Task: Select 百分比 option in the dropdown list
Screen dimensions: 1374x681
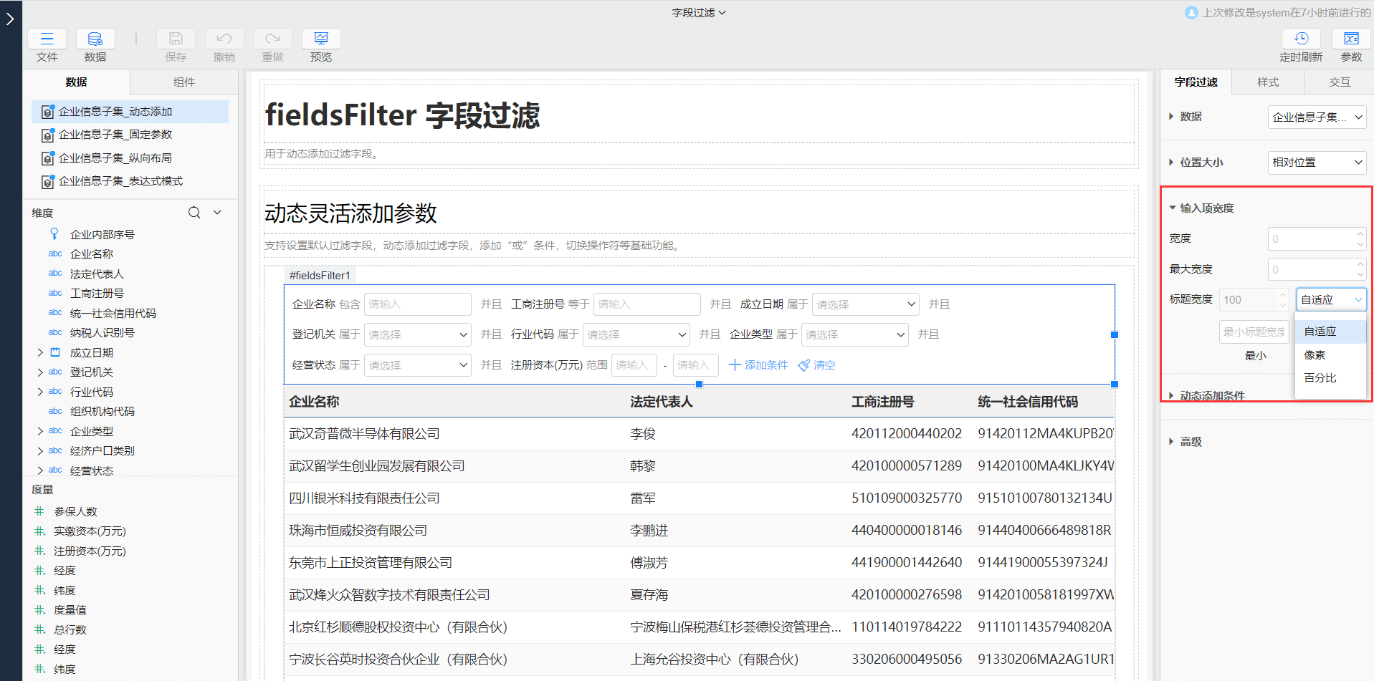Action: pyautogui.click(x=1320, y=378)
